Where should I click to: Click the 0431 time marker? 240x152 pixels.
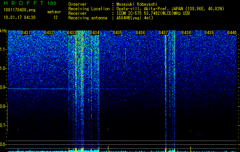(26, 33)
